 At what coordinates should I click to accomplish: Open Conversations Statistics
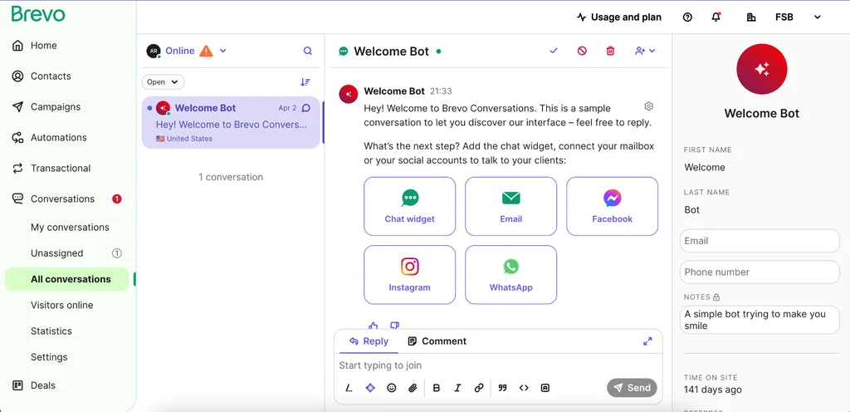pos(51,331)
